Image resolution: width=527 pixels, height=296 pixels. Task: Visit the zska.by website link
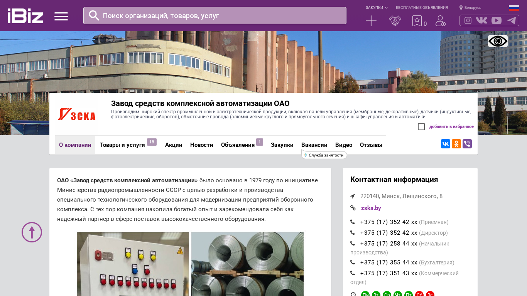pyautogui.click(x=371, y=208)
